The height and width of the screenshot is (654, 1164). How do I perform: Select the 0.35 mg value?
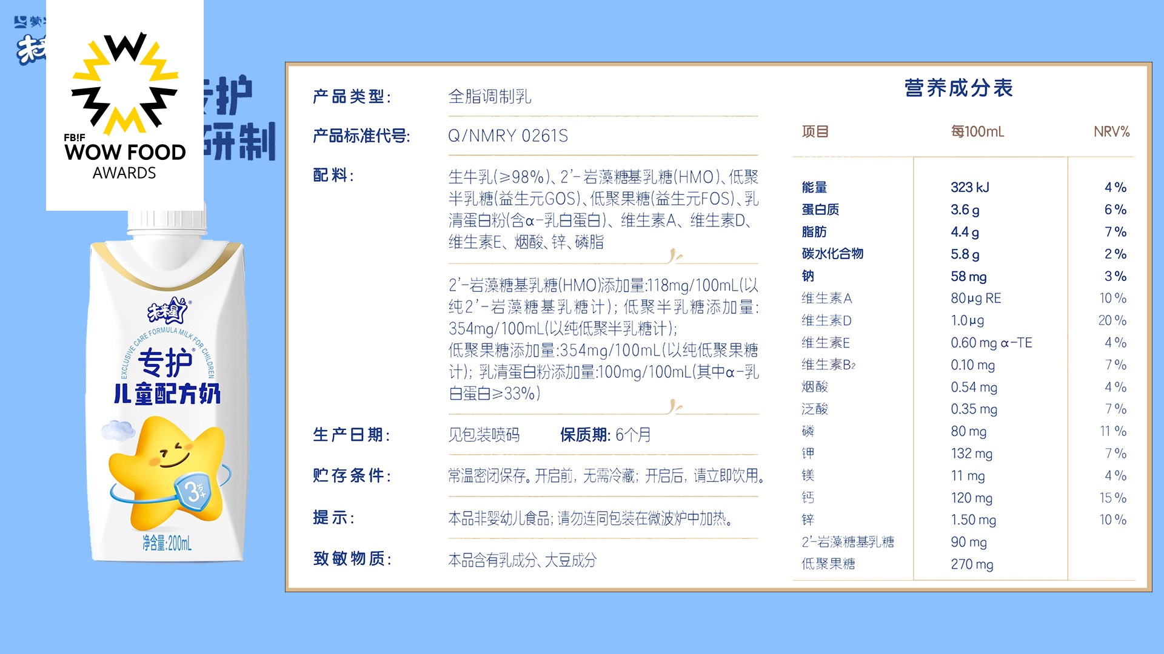974,409
